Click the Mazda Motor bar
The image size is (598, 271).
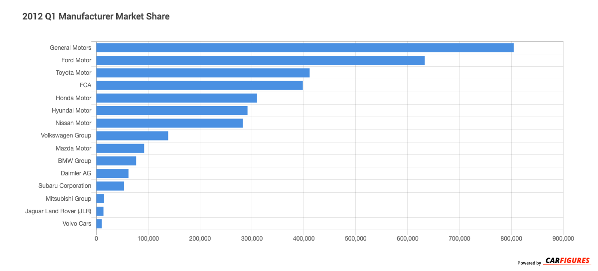click(120, 148)
